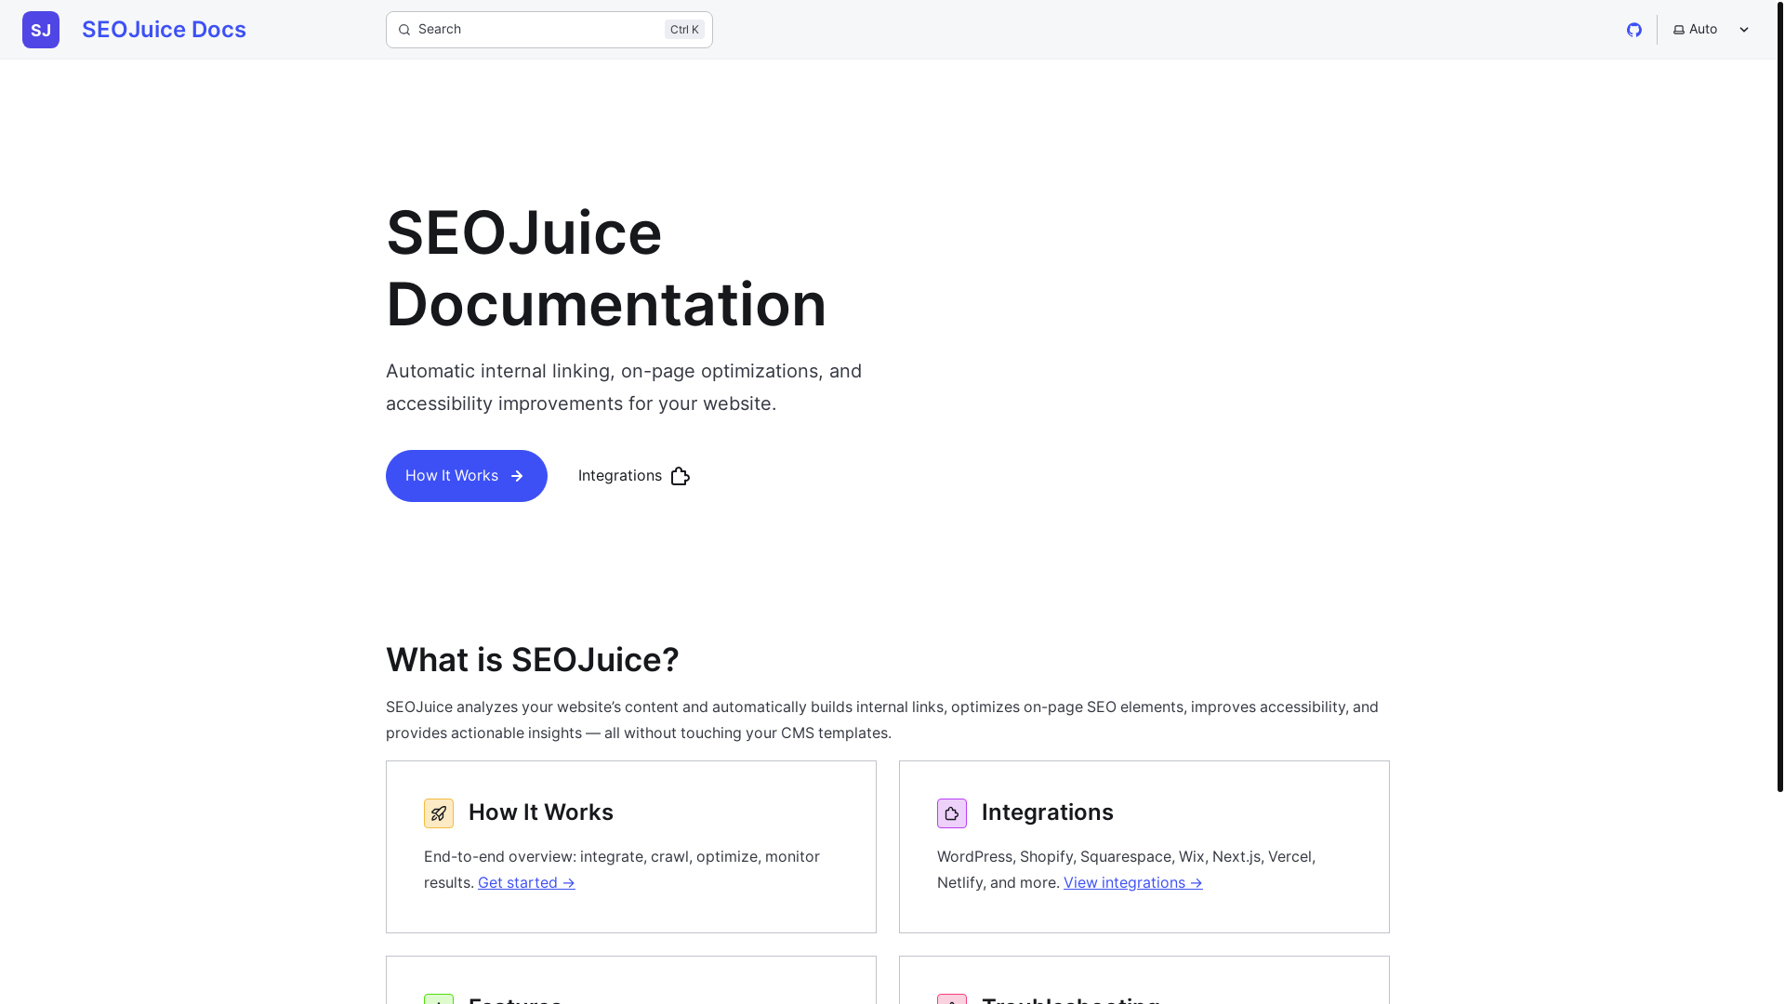This screenshot has width=1785, height=1004.
Task: Click the blue How It Works button
Action: tap(467, 476)
